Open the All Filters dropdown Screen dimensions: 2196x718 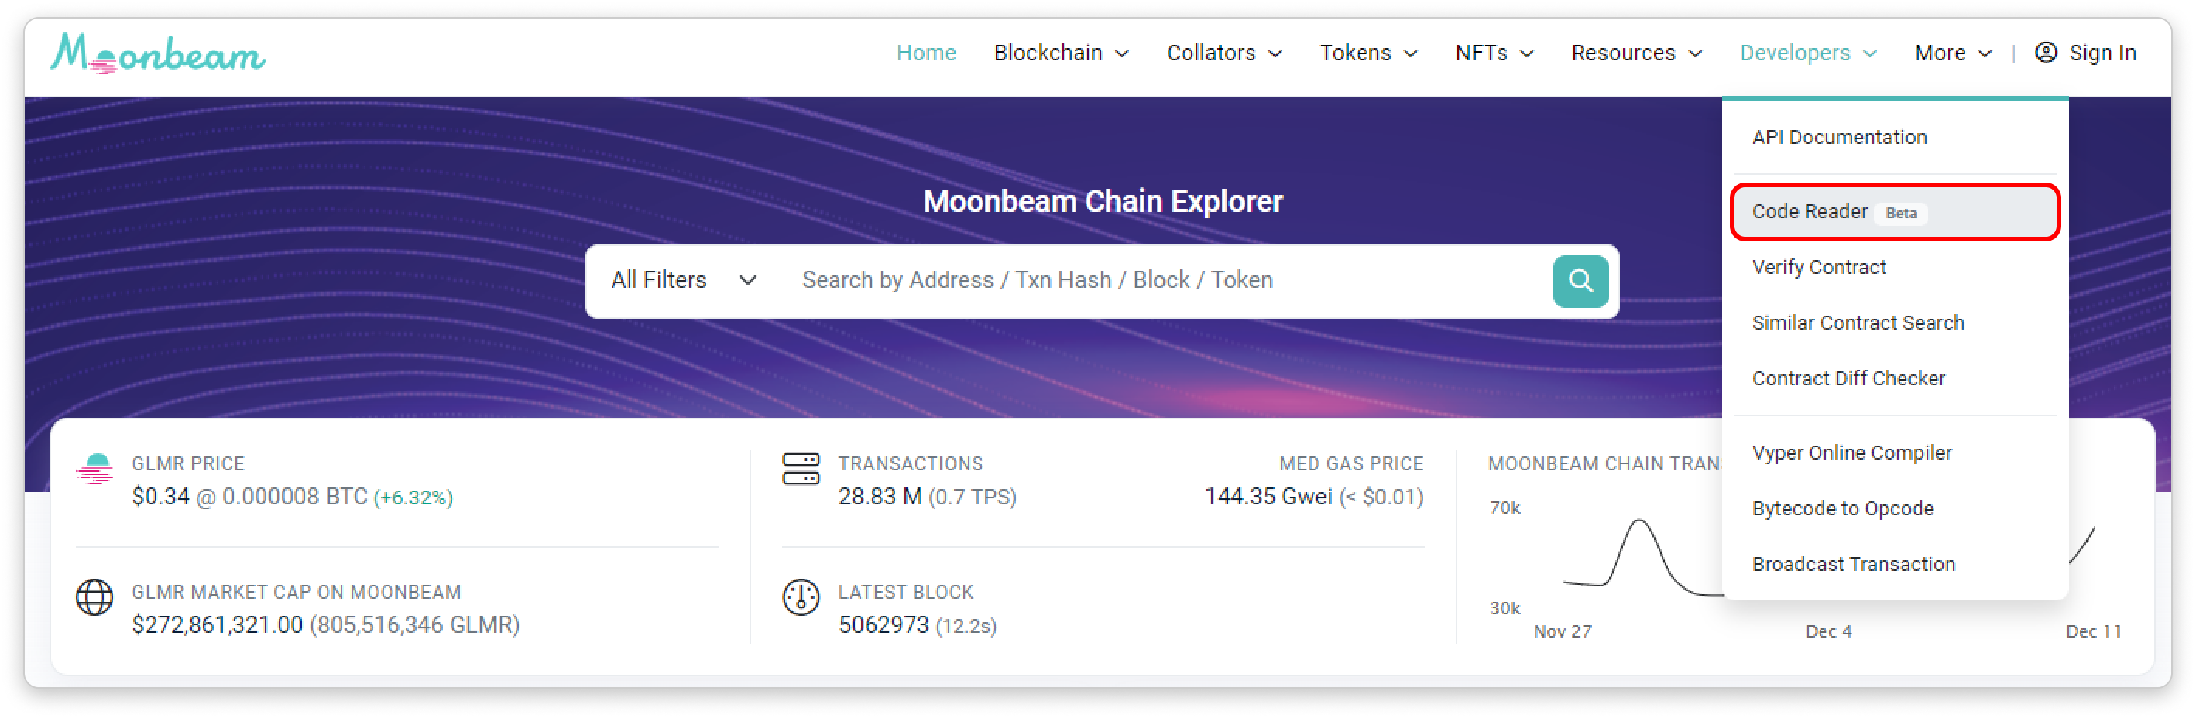point(683,280)
